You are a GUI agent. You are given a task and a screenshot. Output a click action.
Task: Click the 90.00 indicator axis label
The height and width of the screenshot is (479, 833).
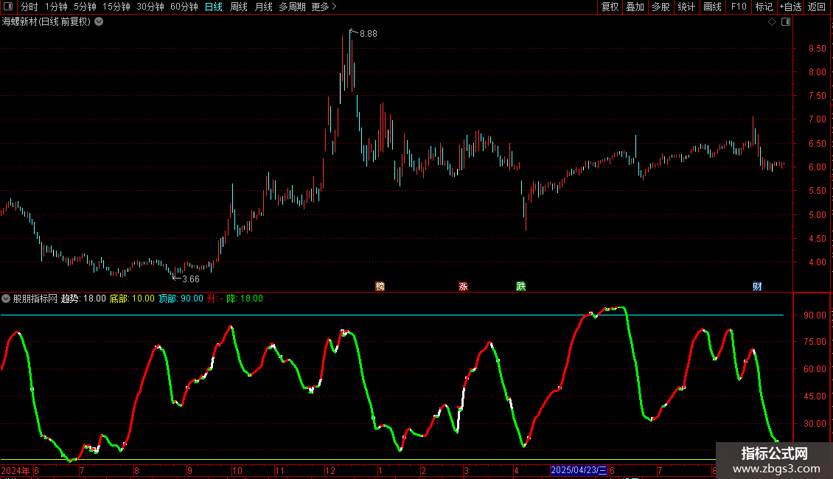pyautogui.click(x=815, y=315)
